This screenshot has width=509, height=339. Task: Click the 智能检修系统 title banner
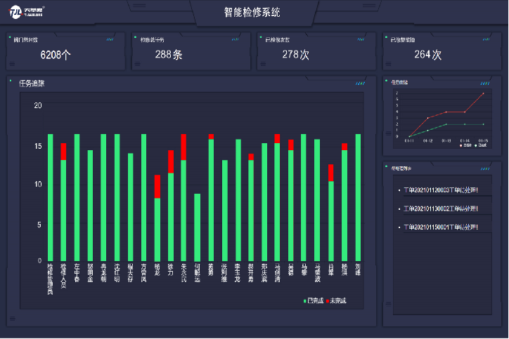(x=254, y=13)
